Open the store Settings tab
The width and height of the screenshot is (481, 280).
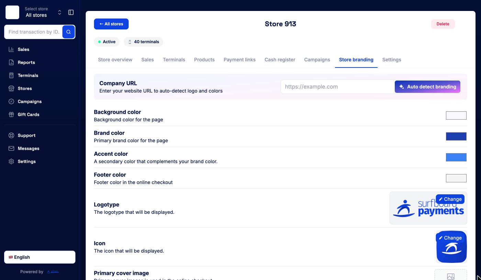(392, 60)
